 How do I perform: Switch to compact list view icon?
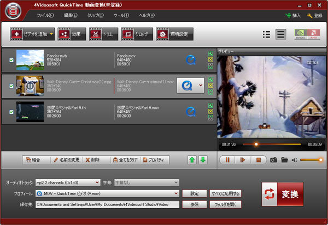pyautogui.click(x=266, y=34)
